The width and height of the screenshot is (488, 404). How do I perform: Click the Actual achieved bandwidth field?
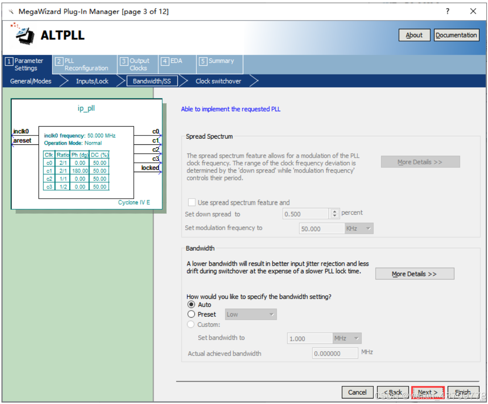(335, 353)
